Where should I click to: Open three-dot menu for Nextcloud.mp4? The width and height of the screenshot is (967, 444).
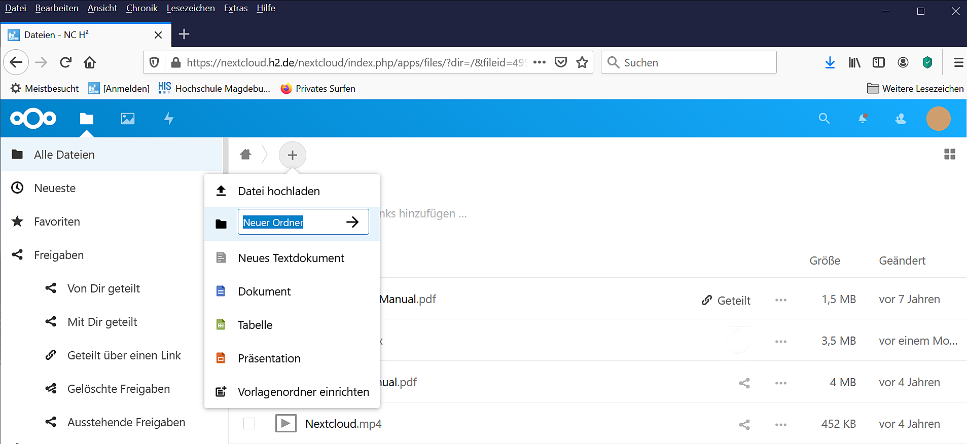780,425
